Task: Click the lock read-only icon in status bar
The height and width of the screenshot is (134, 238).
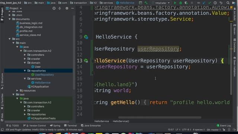Action: tap(224, 130)
